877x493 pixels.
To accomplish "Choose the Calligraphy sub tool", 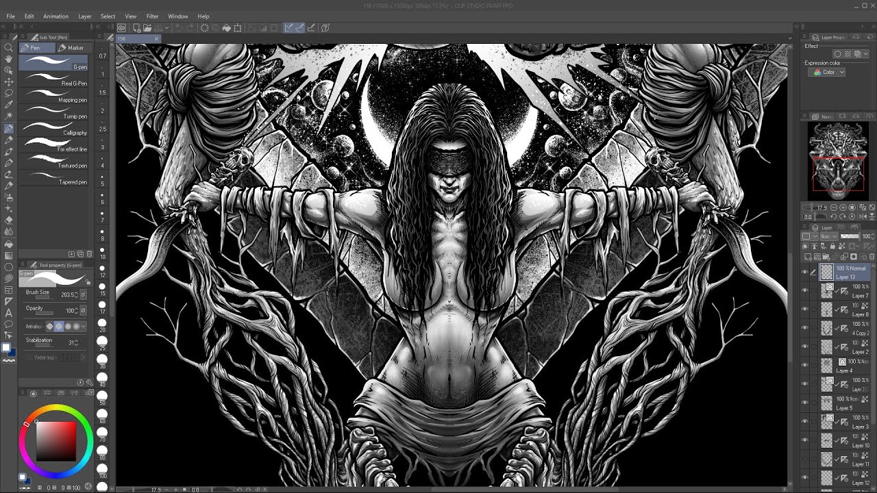I will point(54,129).
